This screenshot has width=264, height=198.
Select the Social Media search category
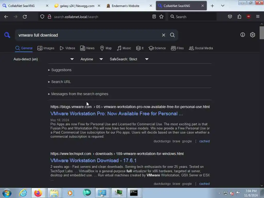point(201,48)
